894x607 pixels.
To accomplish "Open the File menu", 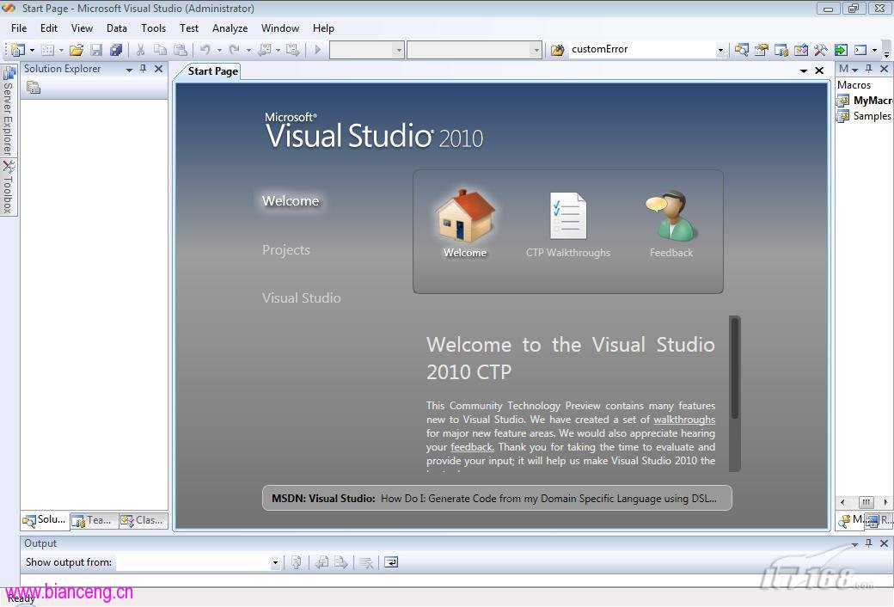I will tap(19, 28).
